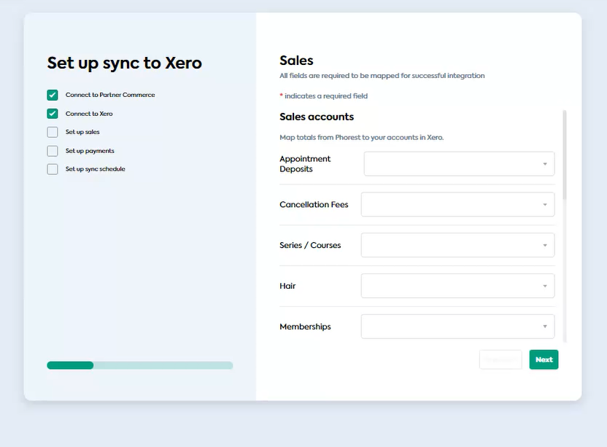Check the Set up sales checkbox
This screenshot has height=447, width=607.
(53, 132)
